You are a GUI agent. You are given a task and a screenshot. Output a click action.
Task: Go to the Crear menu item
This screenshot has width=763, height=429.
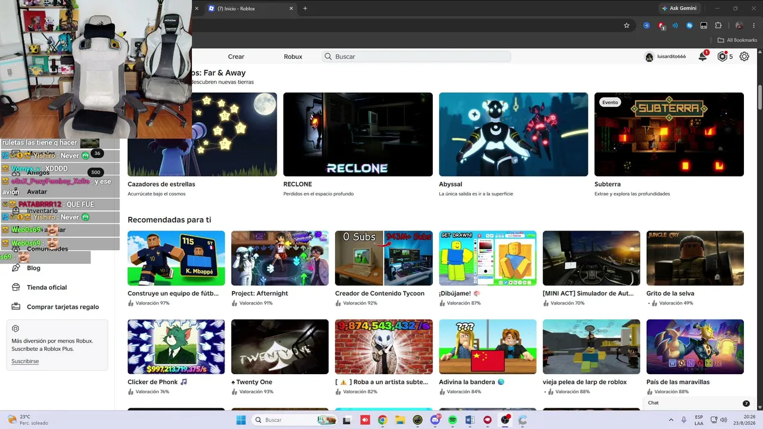tap(236, 57)
